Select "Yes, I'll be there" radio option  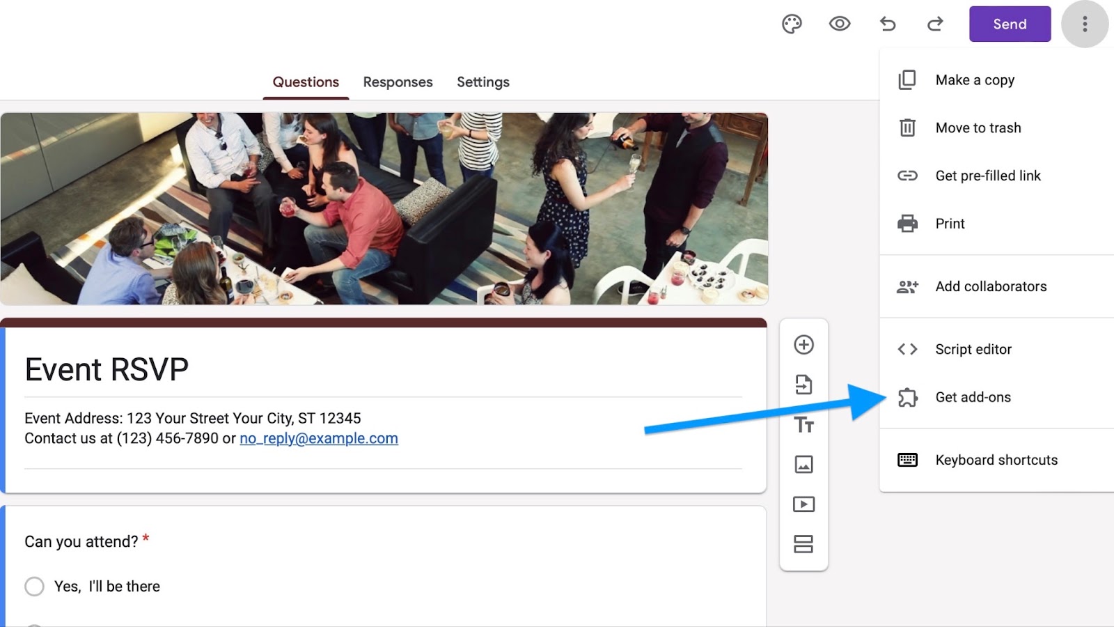[34, 587]
